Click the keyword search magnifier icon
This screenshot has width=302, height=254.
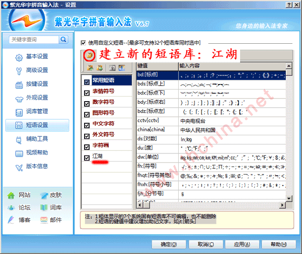pos(63,40)
